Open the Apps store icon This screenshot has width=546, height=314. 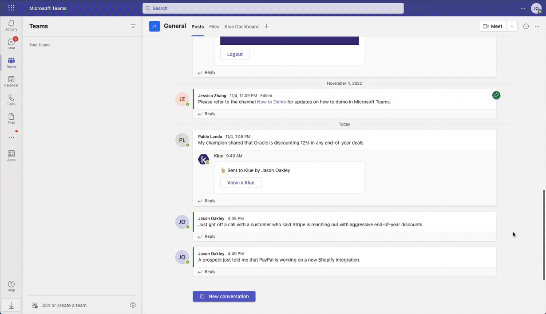click(11, 155)
